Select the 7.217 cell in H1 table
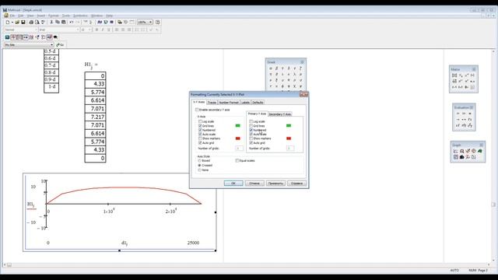Image resolution: width=498 pixels, height=280 pixels. click(95, 117)
